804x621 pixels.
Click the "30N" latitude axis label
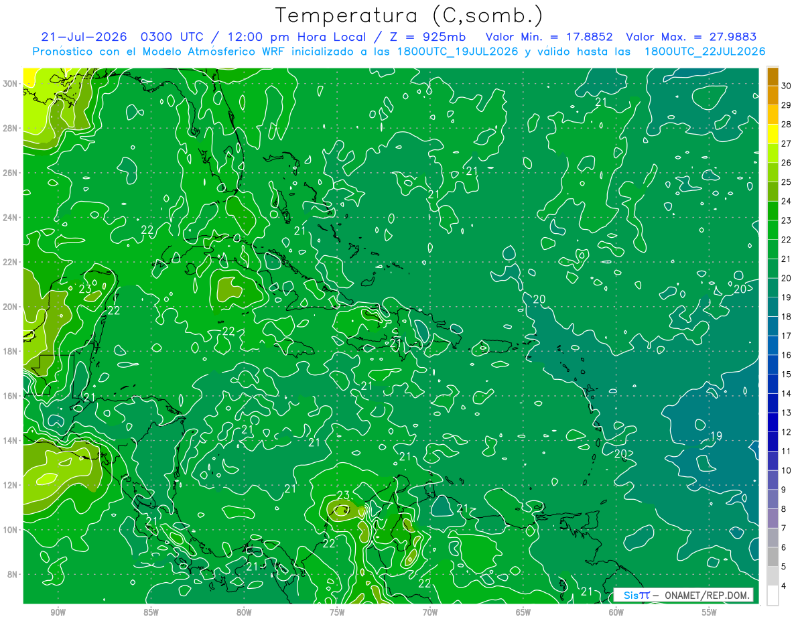click(11, 84)
